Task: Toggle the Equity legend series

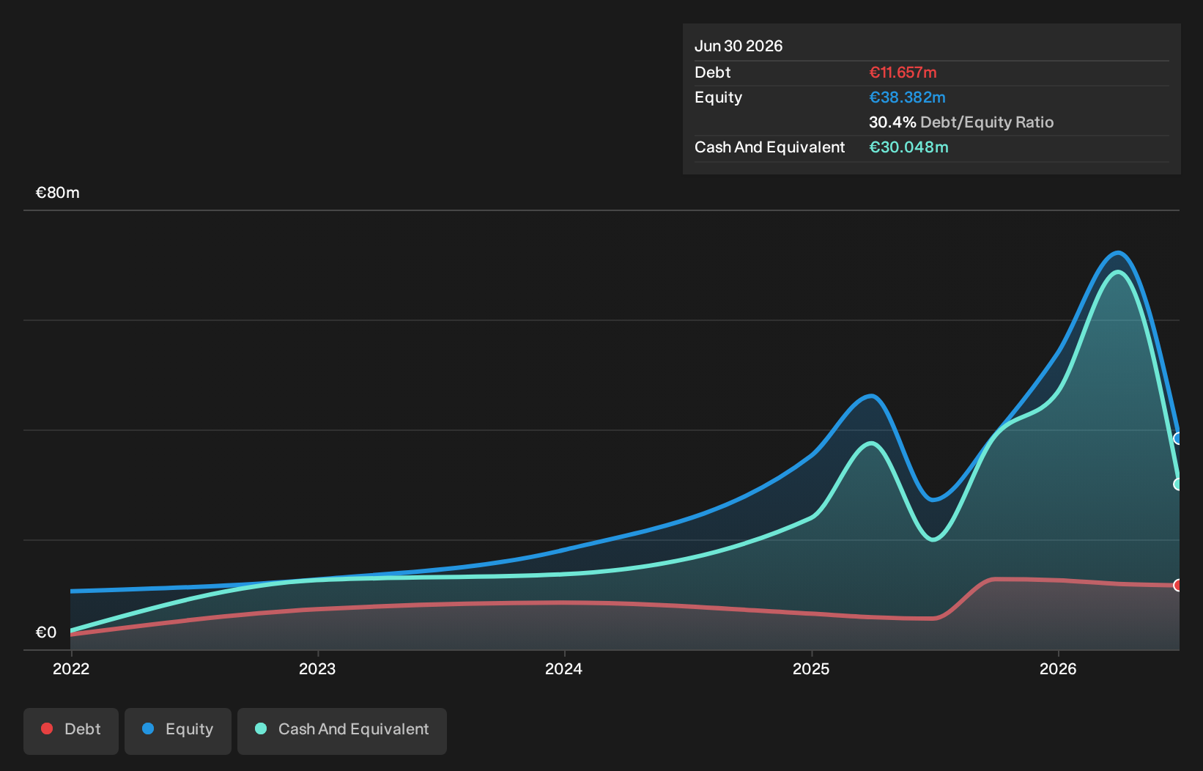Action: pos(178,731)
